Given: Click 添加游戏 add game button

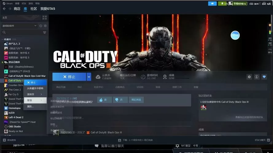Looking at the screenshot, I should point(10,140).
